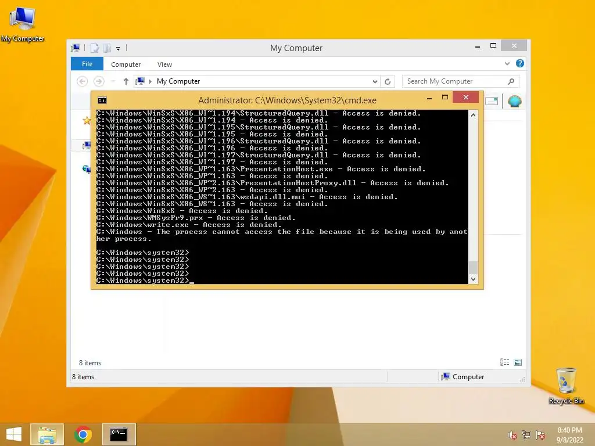This screenshot has width=595, height=446.
Task: Click Properties icon in quick access toolbar
Action: (x=95, y=48)
